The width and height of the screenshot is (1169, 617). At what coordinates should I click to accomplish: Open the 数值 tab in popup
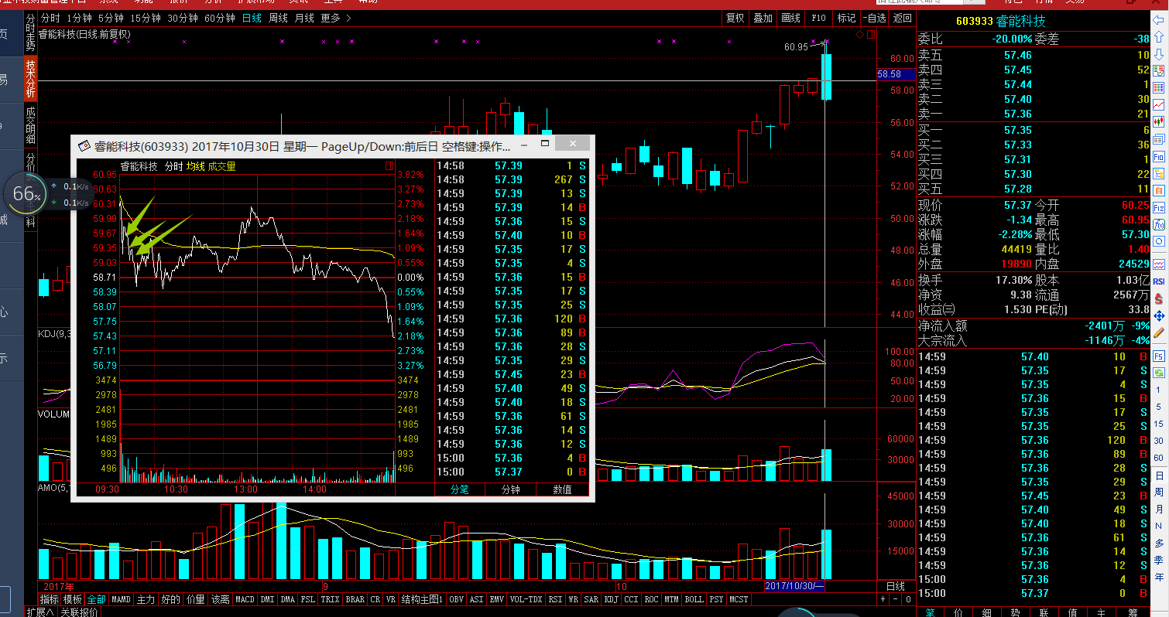pyautogui.click(x=562, y=489)
